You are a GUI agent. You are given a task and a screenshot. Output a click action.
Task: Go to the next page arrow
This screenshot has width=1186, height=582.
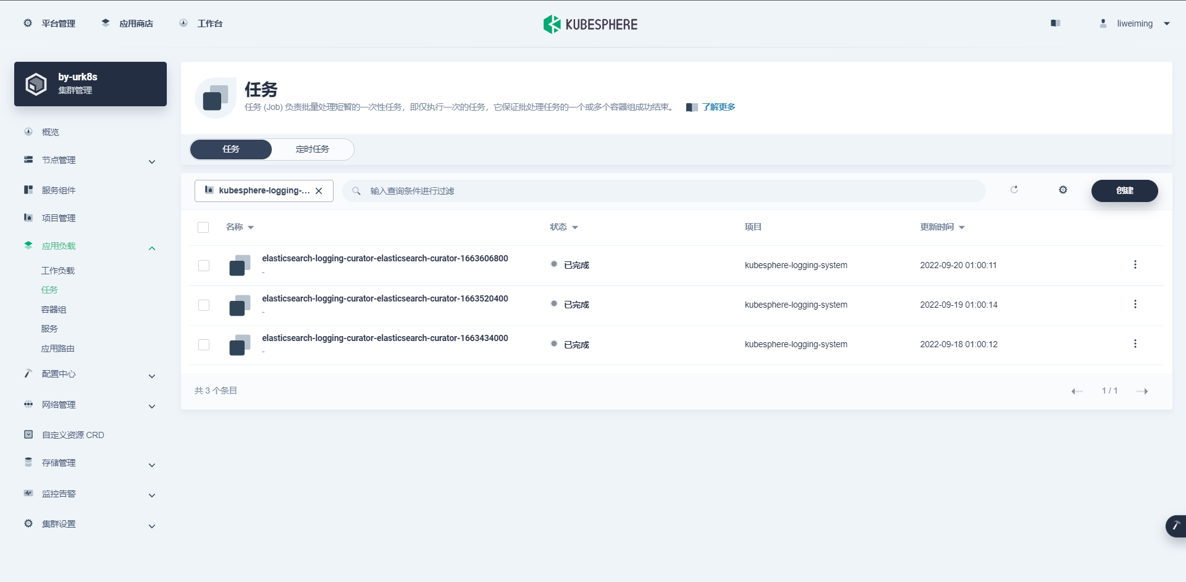click(x=1142, y=391)
